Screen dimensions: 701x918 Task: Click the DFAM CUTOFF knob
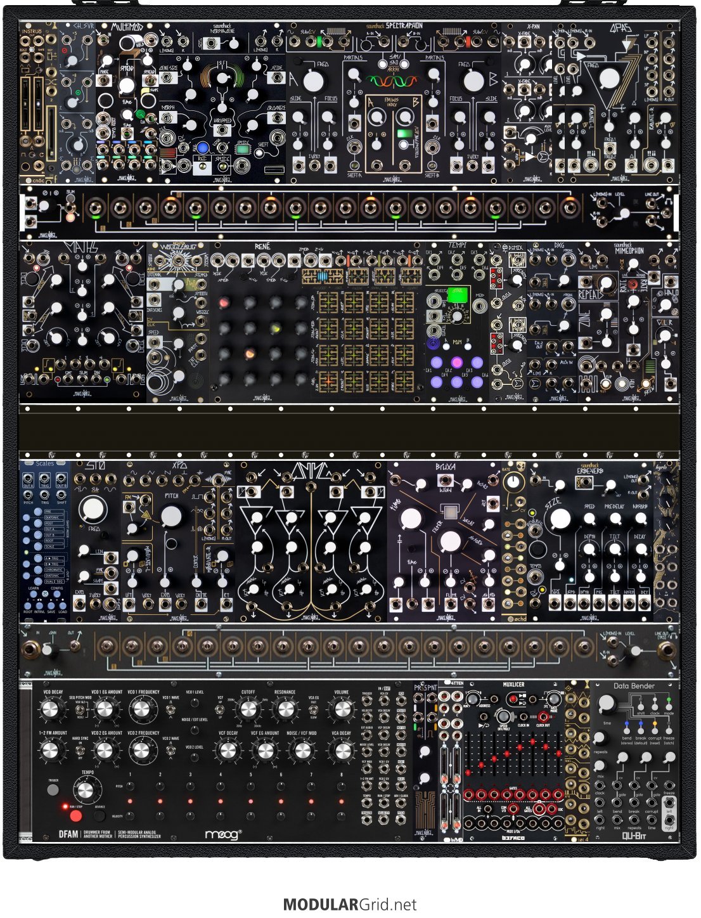[248, 710]
